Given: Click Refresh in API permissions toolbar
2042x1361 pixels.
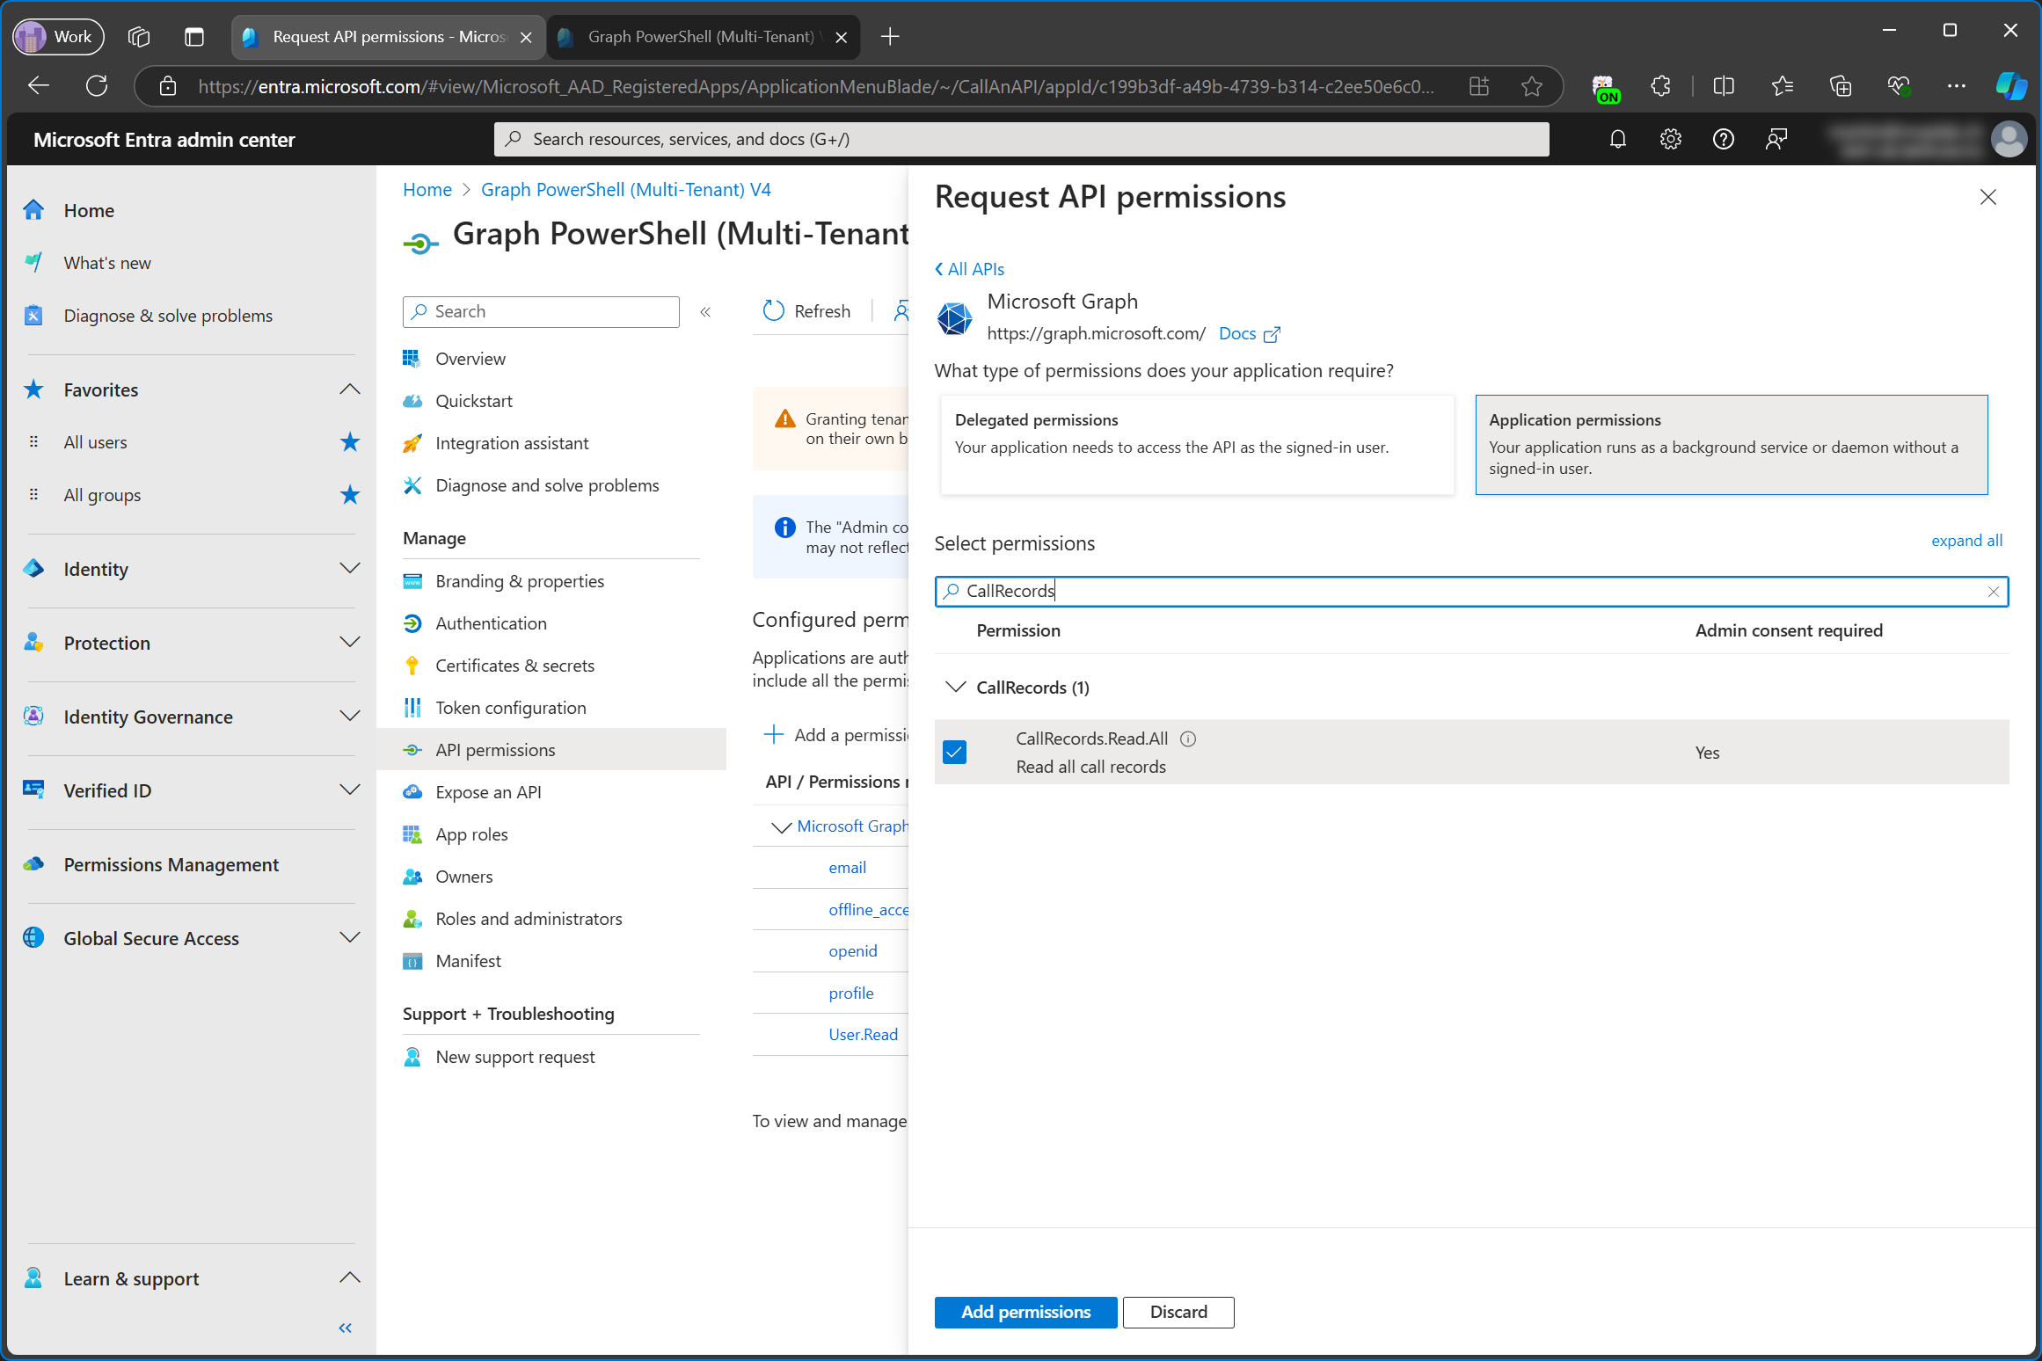Looking at the screenshot, I should click(x=807, y=311).
